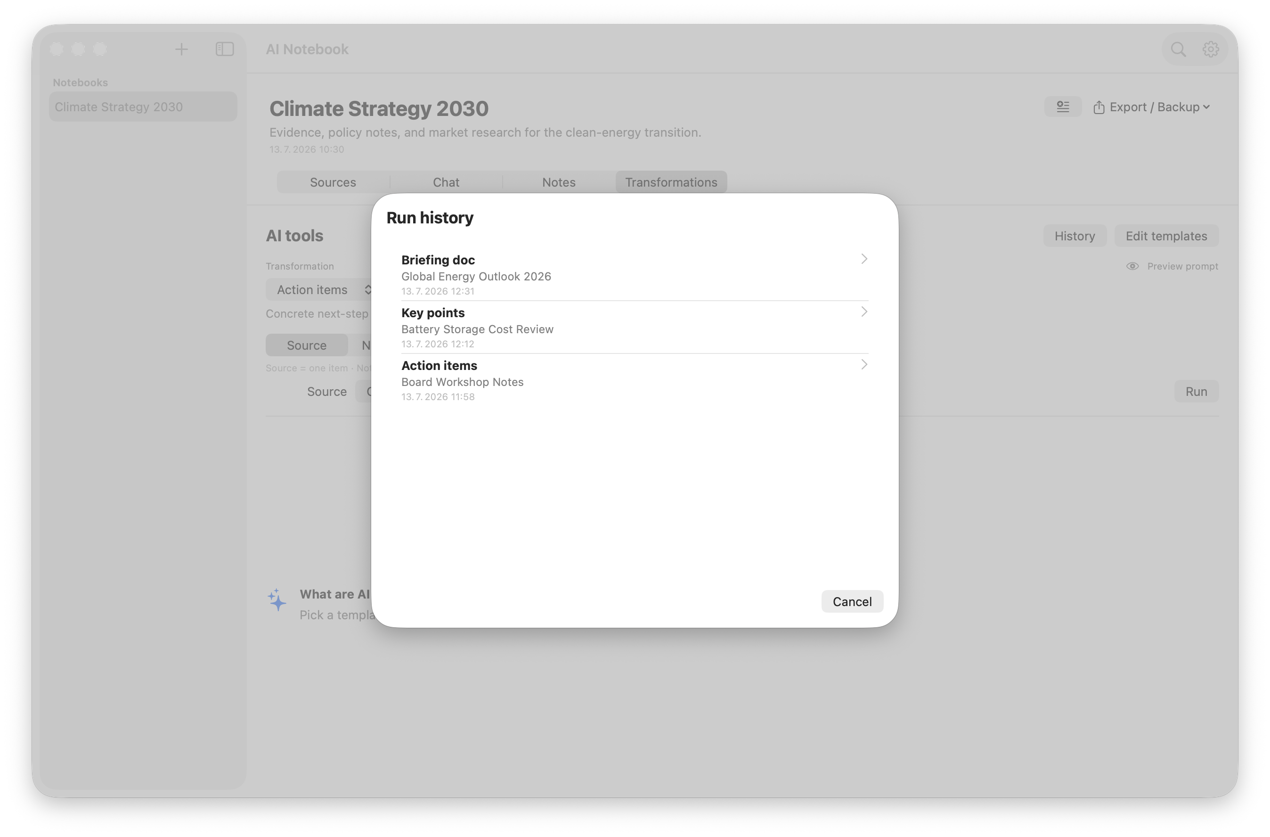Expand chevron on Action items row

pos(864,365)
